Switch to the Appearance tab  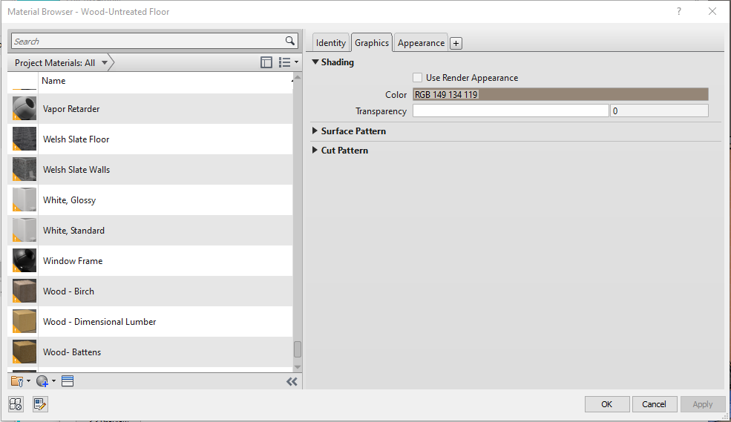click(421, 43)
